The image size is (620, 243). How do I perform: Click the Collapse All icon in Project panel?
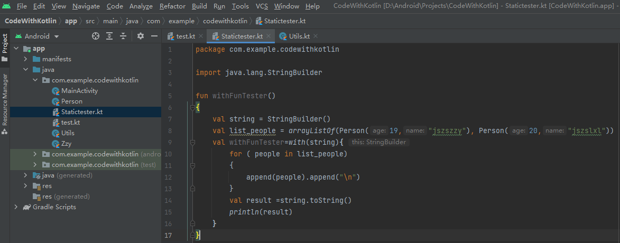pyautogui.click(x=123, y=36)
